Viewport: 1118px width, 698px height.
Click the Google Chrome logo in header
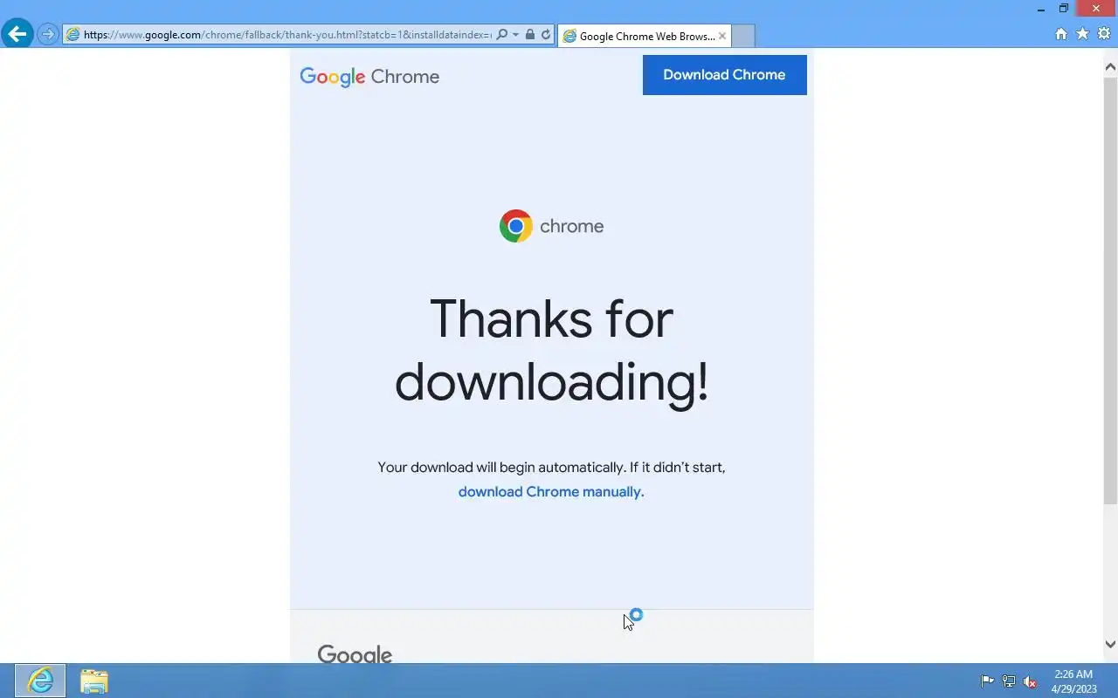click(369, 77)
